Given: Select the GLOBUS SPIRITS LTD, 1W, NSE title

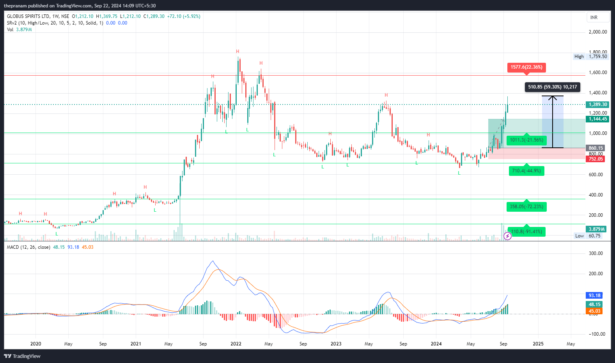Looking at the screenshot, I should [38, 16].
